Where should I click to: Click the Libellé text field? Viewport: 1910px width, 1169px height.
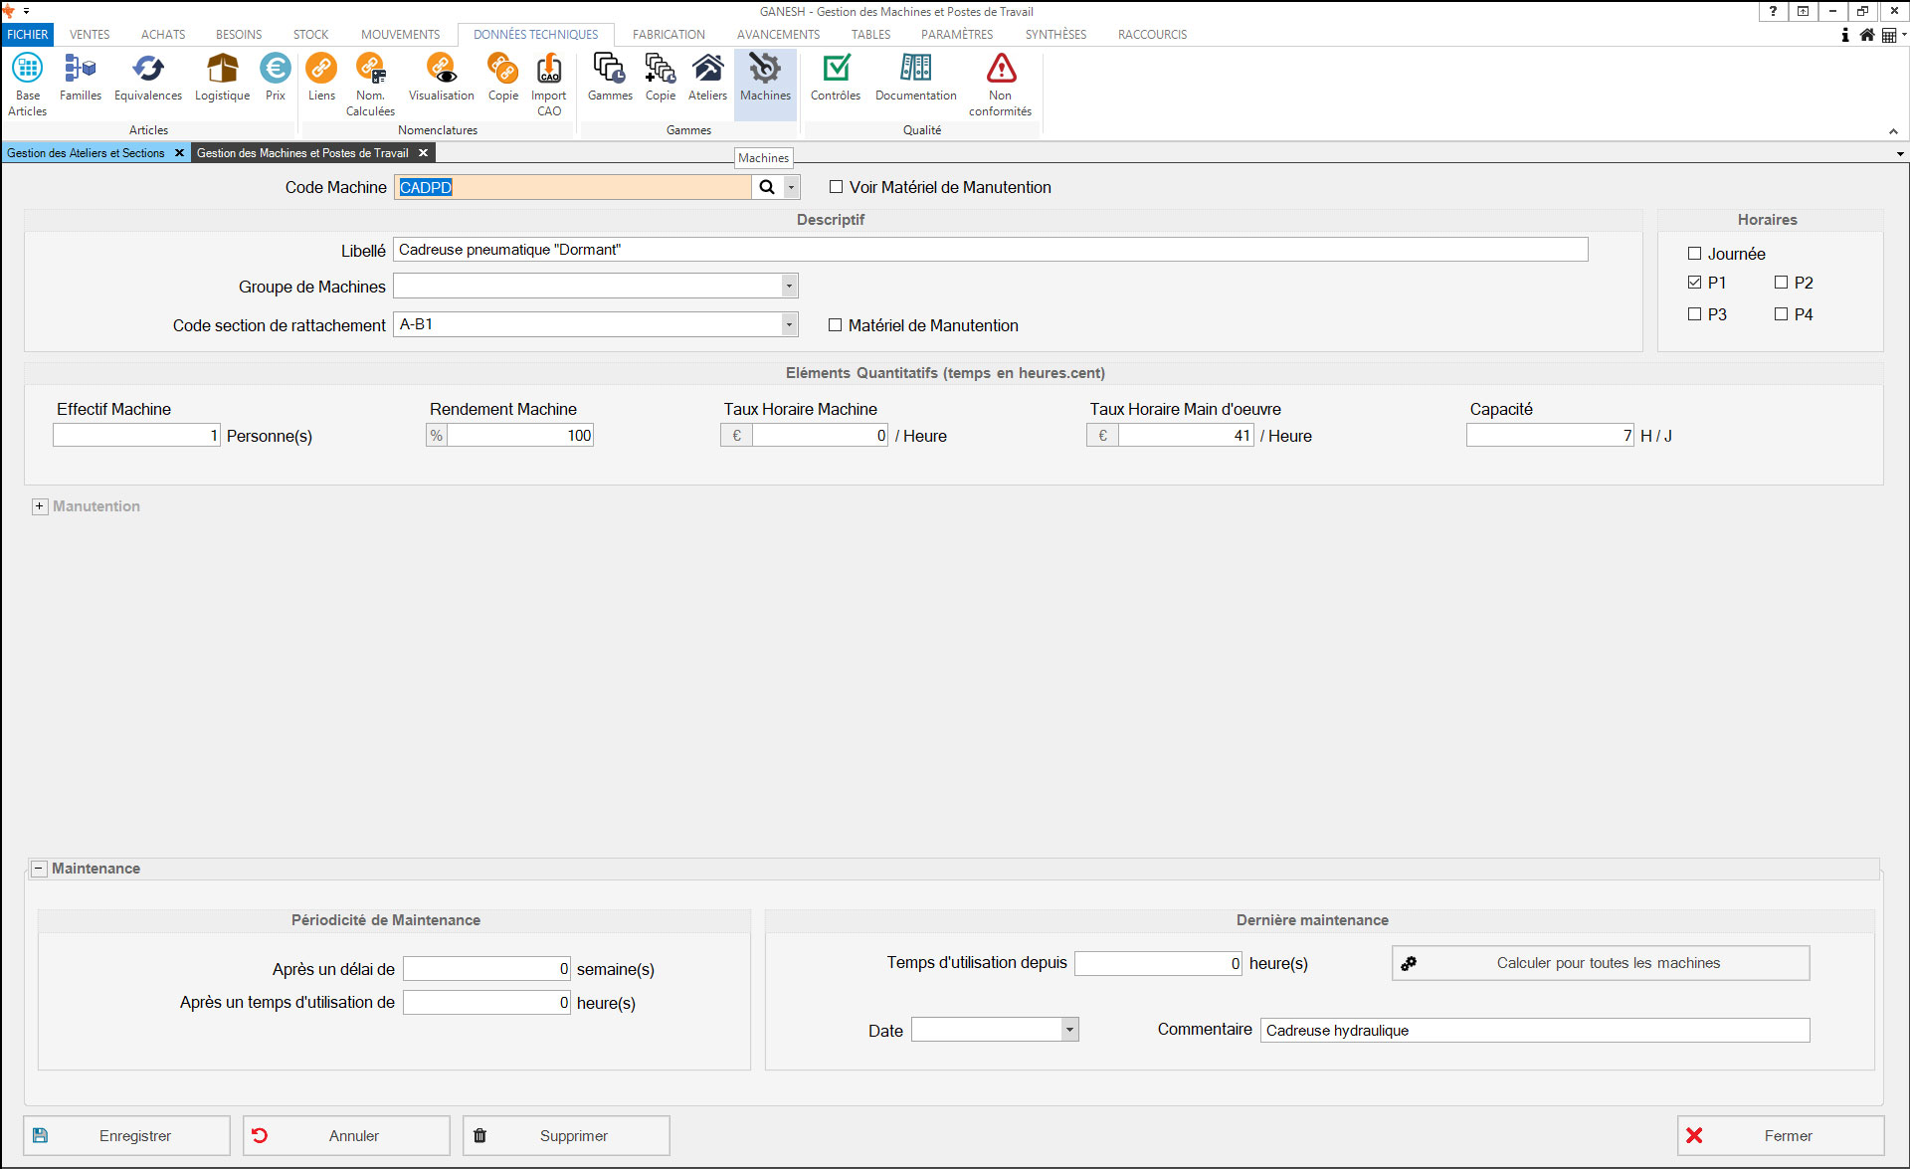pyautogui.click(x=990, y=250)
